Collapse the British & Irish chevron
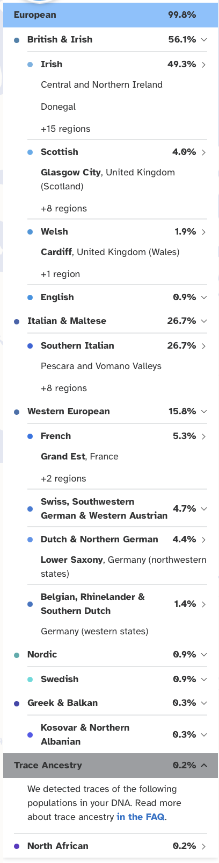 tap(204, 40)
